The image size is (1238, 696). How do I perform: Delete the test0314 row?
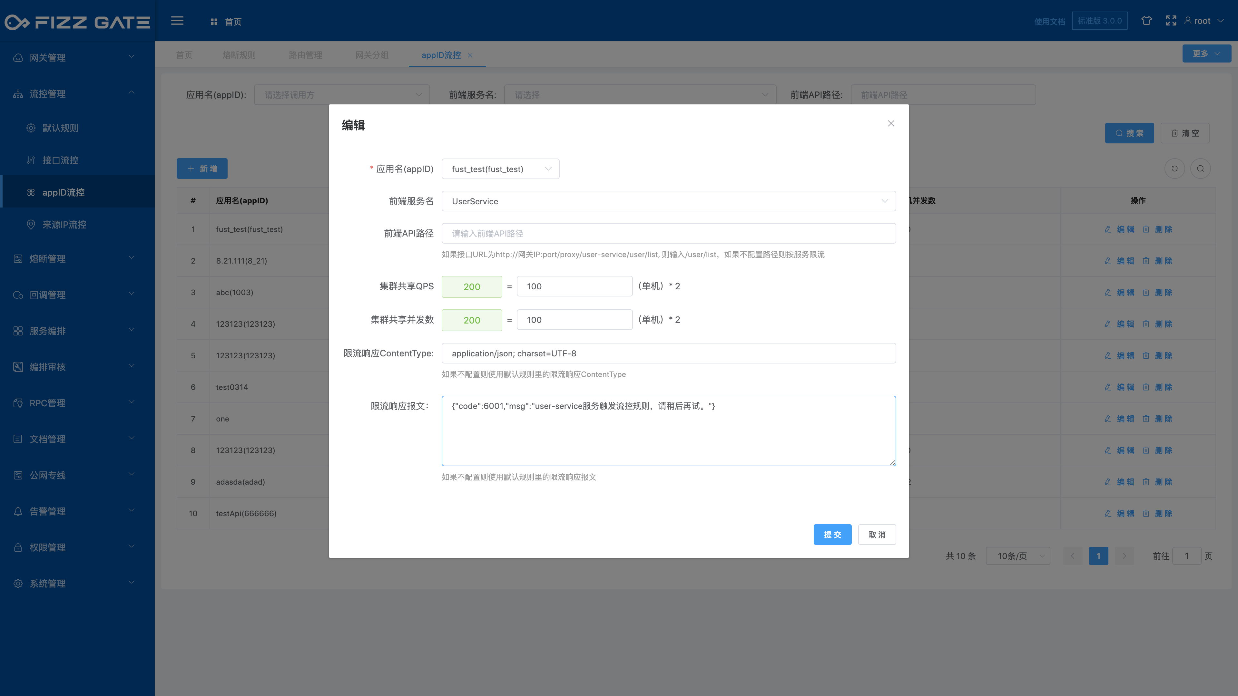[x=1157, y=387]
